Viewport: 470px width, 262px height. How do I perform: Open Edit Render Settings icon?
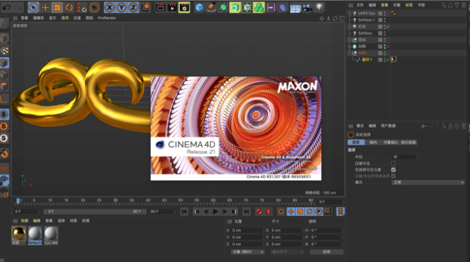(x=184, y=7)
